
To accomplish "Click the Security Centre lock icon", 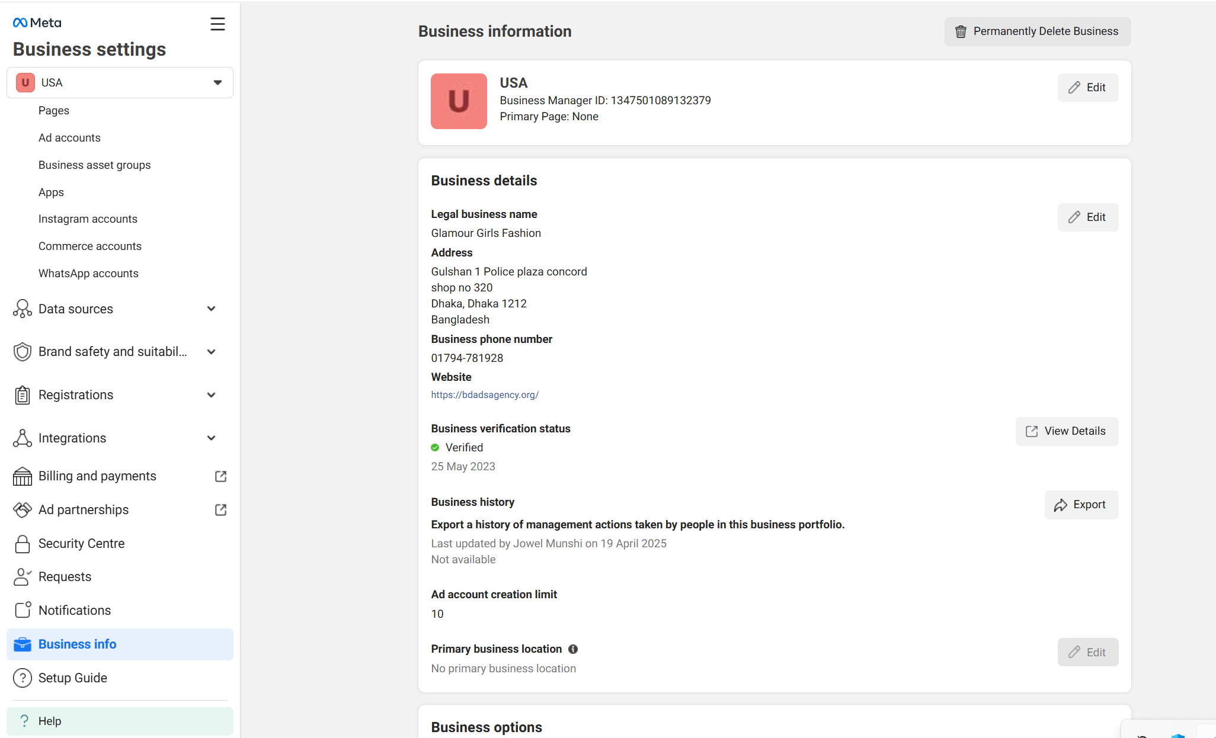I will click(23, 544).
